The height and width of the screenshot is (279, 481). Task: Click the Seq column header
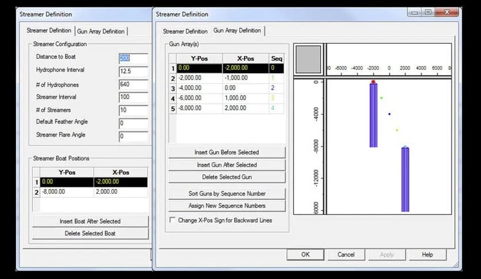click(276, 58)
